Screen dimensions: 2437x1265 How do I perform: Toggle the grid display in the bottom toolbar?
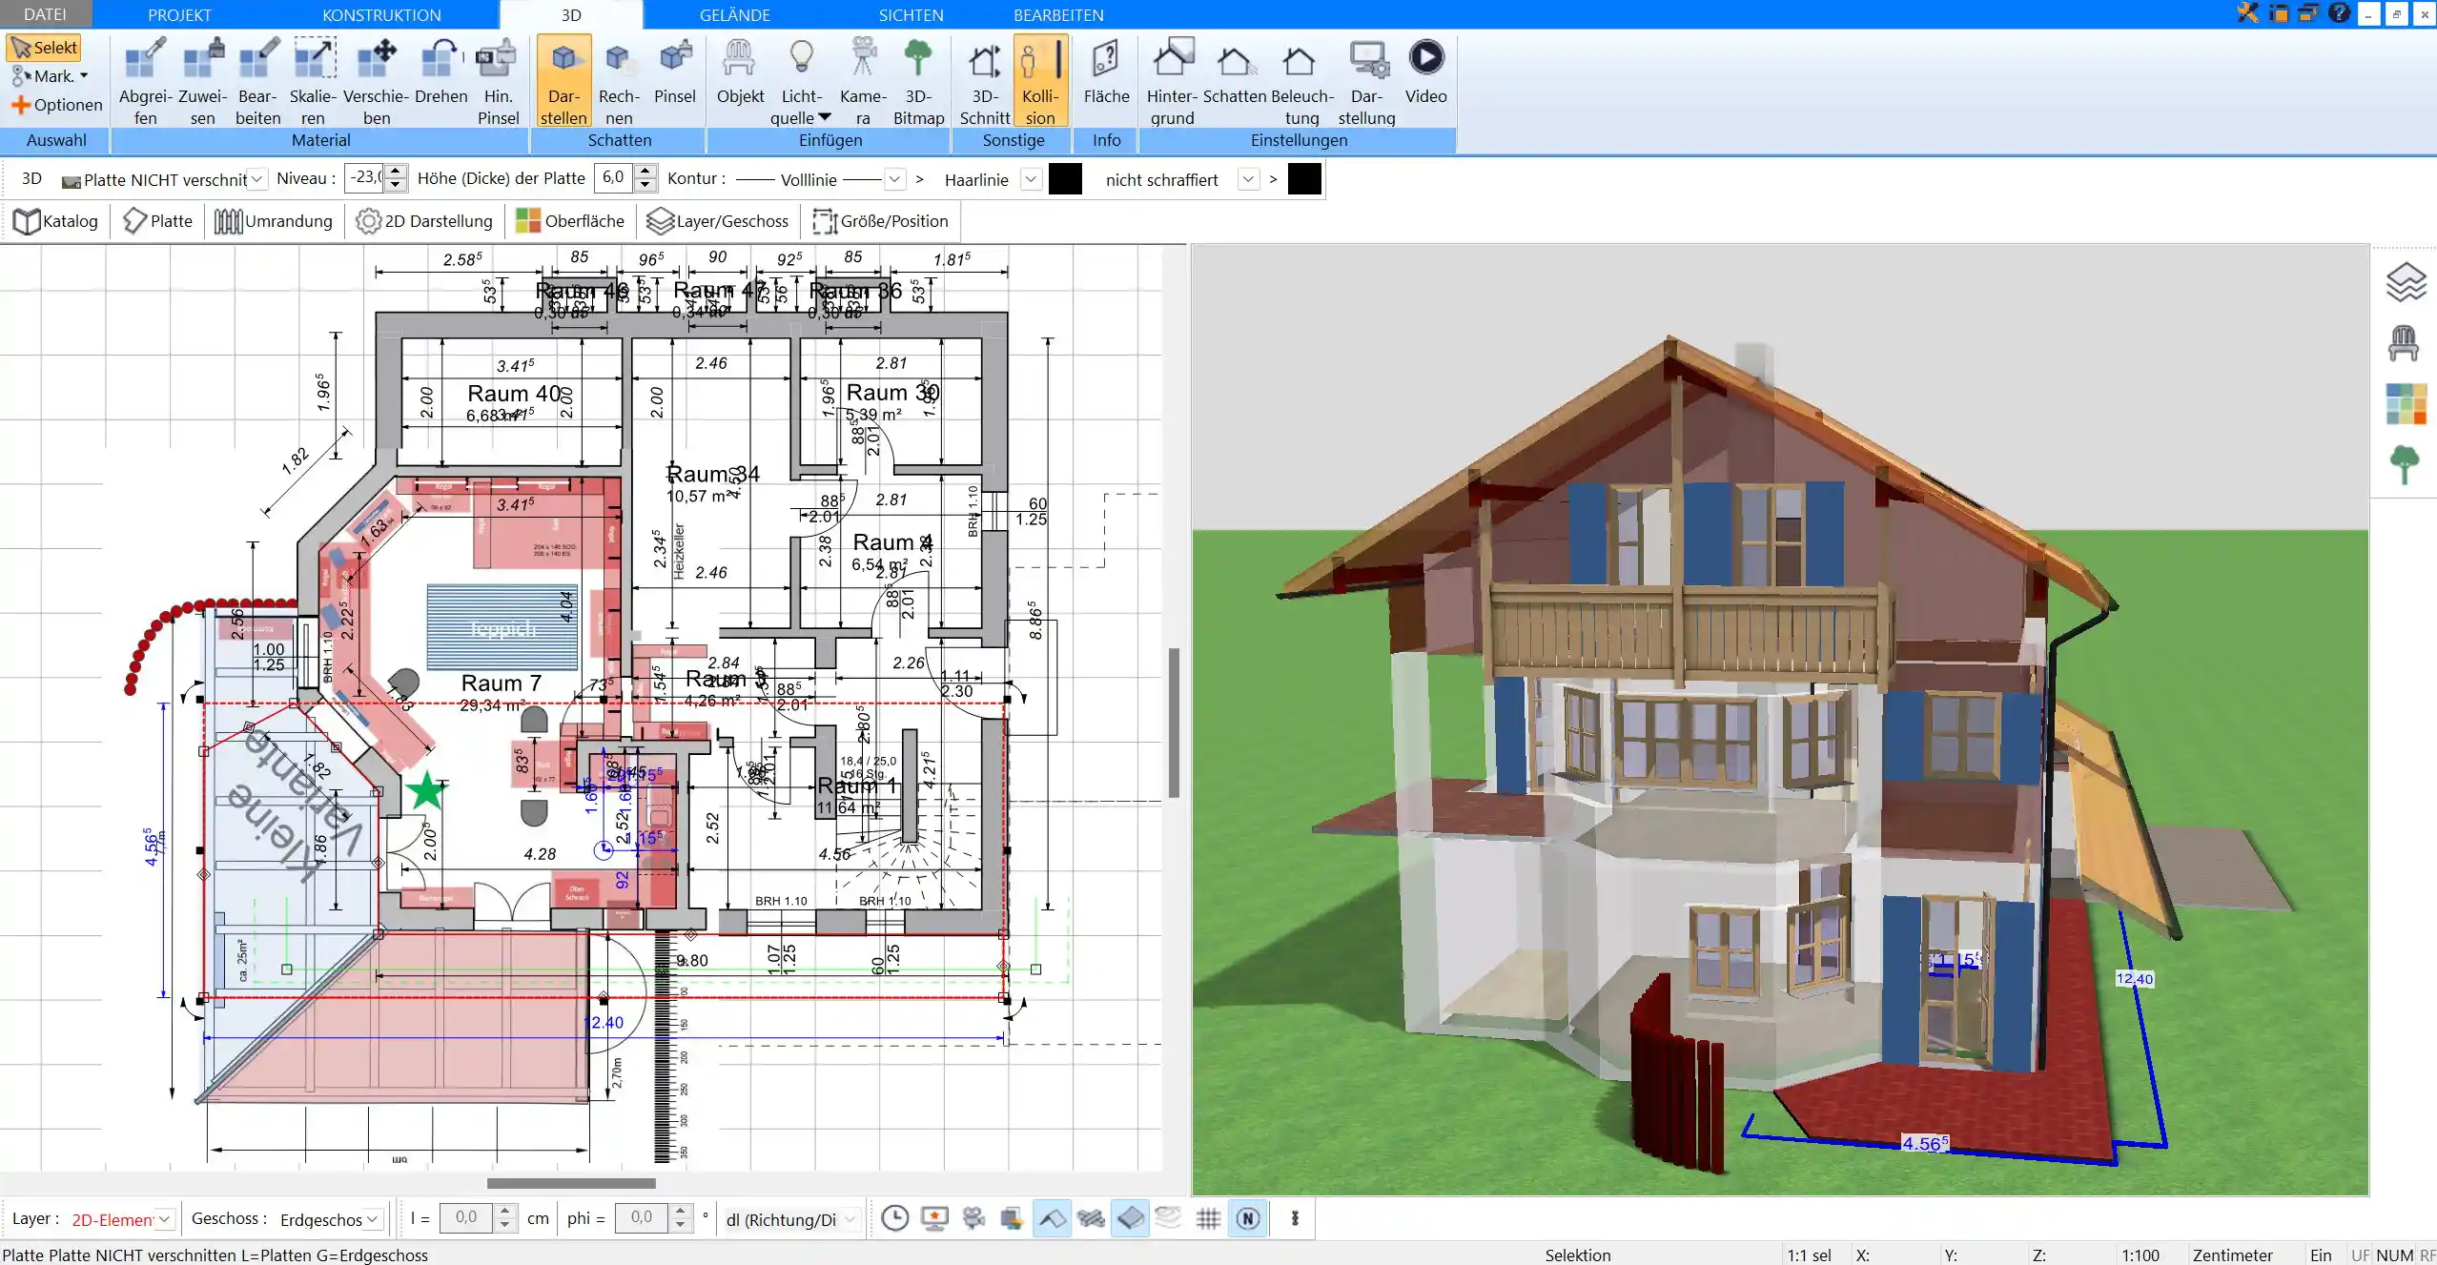[1208, 1217]
